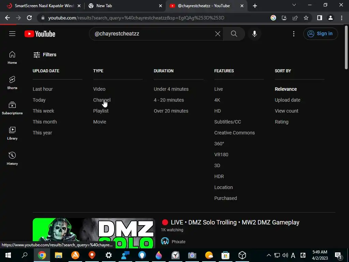
Task: Clear the search box with the X icon
Action: 218,34
